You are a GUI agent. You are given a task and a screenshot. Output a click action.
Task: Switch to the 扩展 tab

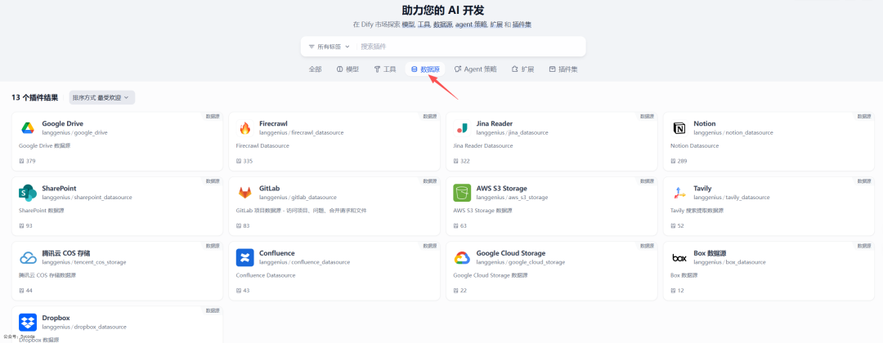pyautogui.click(x=522, y=69)
